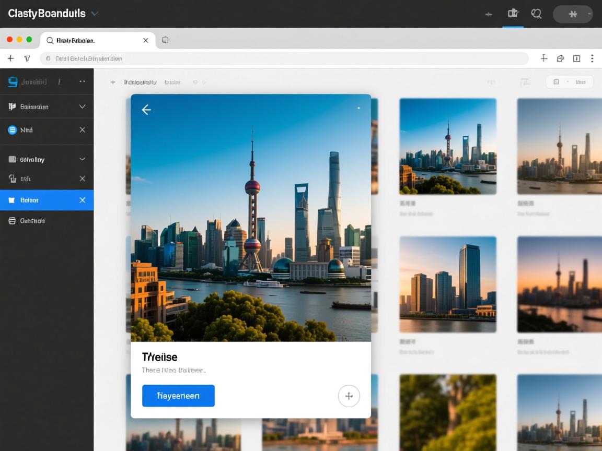Open a new tab using the icon beside the tab
The image size is (602, 451).
click(x=165, y=40)
